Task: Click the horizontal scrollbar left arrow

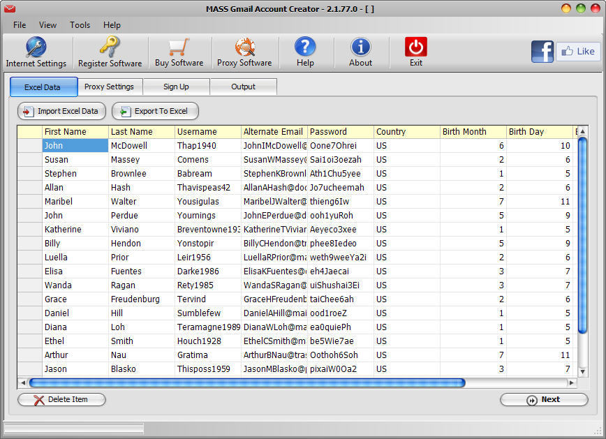Action: point(23,383)
